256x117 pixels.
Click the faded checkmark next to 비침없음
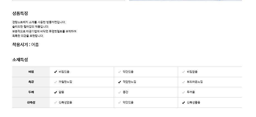(183, 72)
